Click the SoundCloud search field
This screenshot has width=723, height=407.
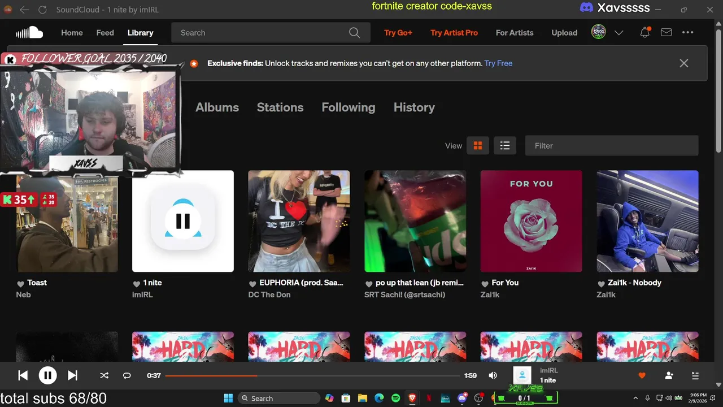point(271,33)
